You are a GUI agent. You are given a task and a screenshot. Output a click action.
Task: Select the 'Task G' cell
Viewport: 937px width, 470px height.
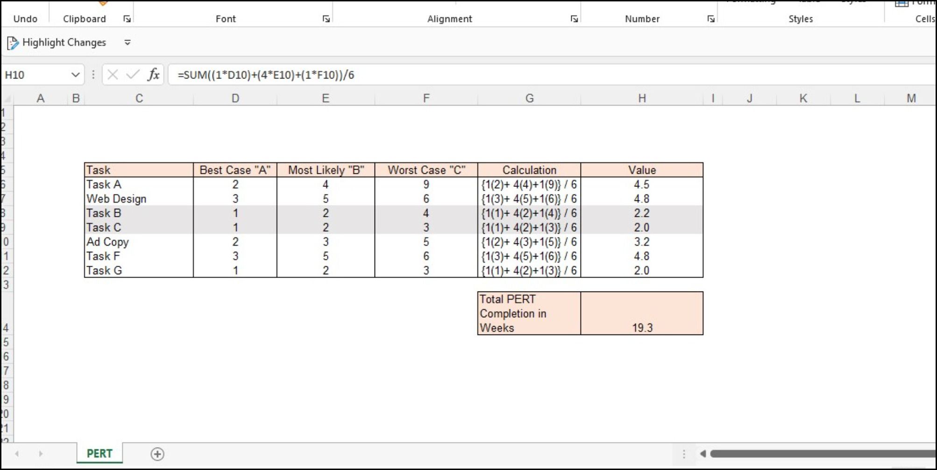click(x=139, y=271)
